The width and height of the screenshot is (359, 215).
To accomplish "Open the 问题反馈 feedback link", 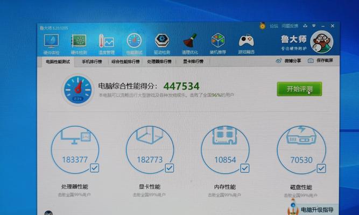I will point(290,26).
